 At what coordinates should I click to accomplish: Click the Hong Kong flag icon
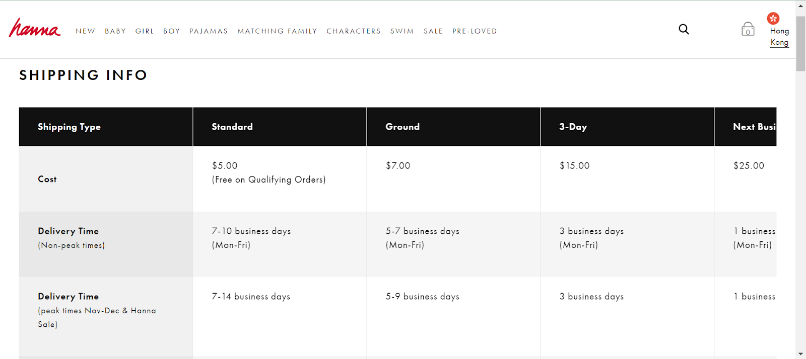773,19
